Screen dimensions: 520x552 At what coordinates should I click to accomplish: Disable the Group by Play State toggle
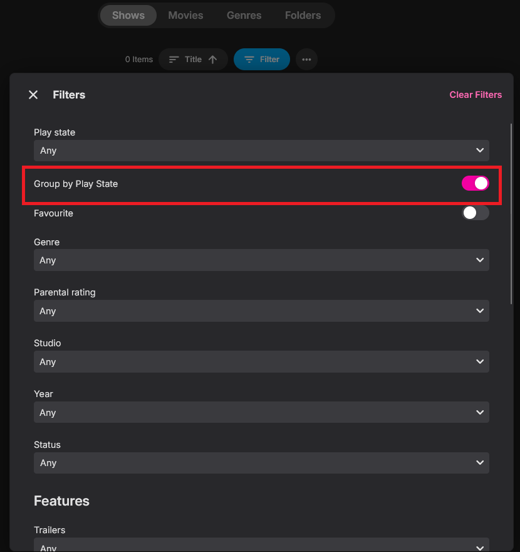[x=475, y=183]
